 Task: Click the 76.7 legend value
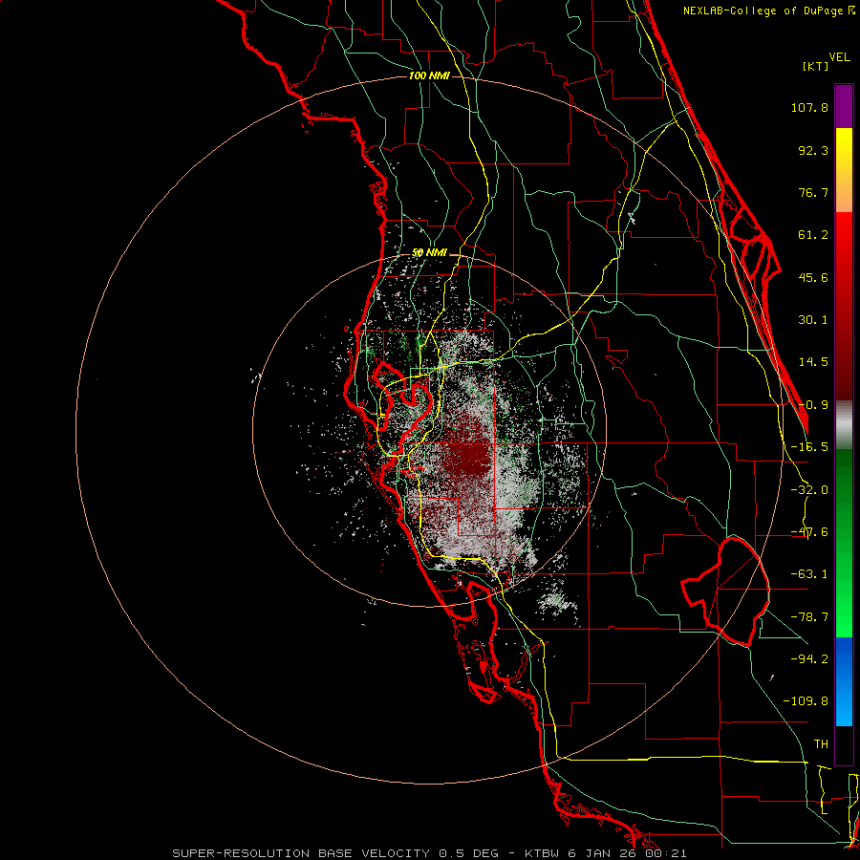(x=813, y=192)
